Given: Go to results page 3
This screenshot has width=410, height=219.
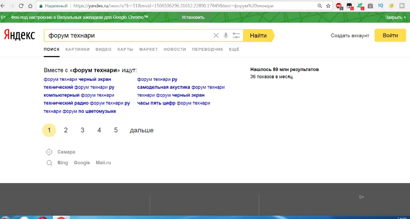Looking at the screenshot, I should click(x=82, y=130).
